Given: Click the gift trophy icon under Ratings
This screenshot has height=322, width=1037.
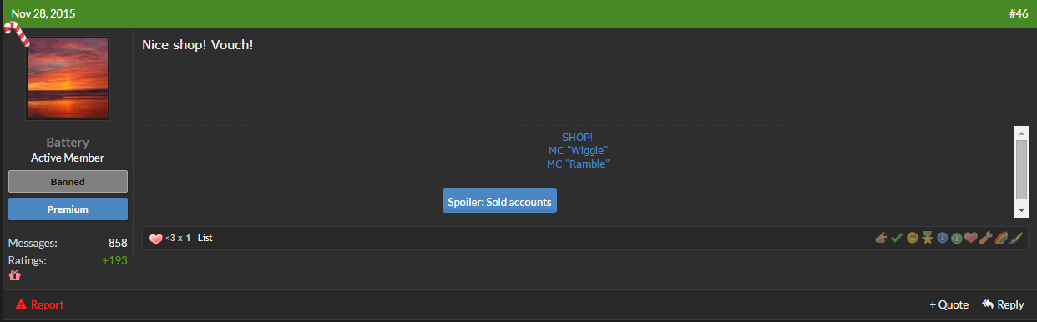Looking at the screenshot, I should click(14, 276).
